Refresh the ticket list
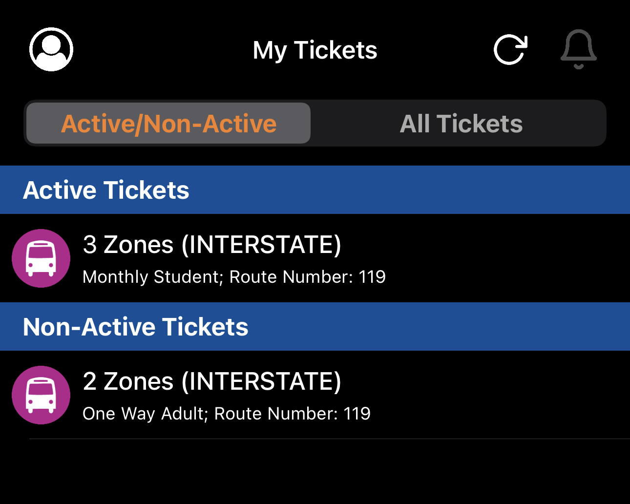Viewport: 630px width, 504px height. (510, 49)
